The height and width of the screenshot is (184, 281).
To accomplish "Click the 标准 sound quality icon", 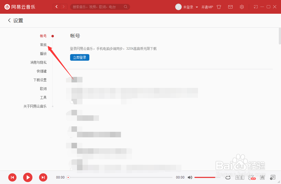I will tap(239, 177).
